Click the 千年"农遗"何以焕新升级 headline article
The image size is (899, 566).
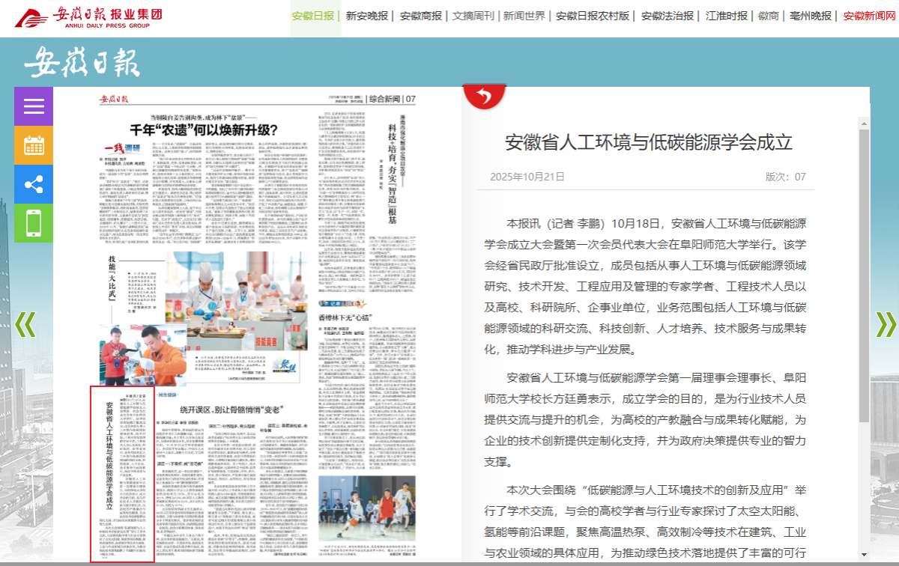[202, 128]
